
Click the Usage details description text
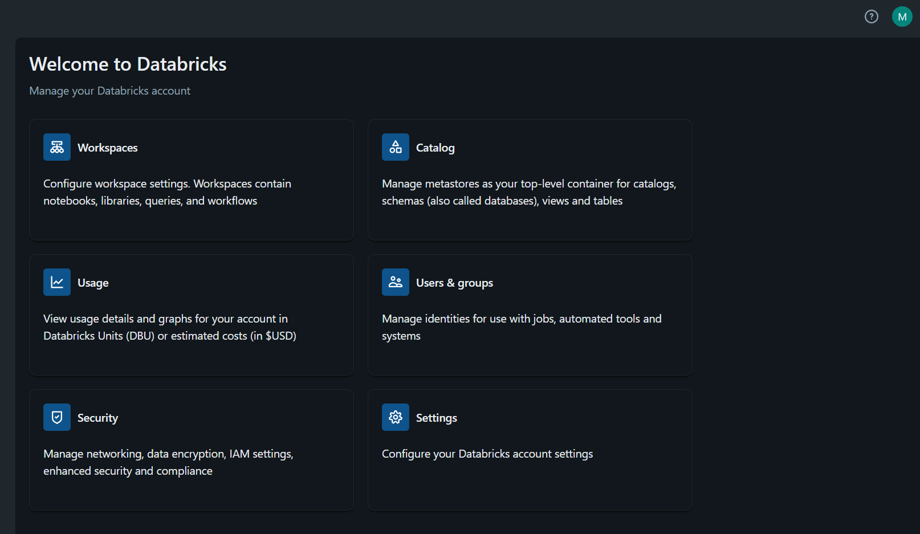click(x=169, y=327)
